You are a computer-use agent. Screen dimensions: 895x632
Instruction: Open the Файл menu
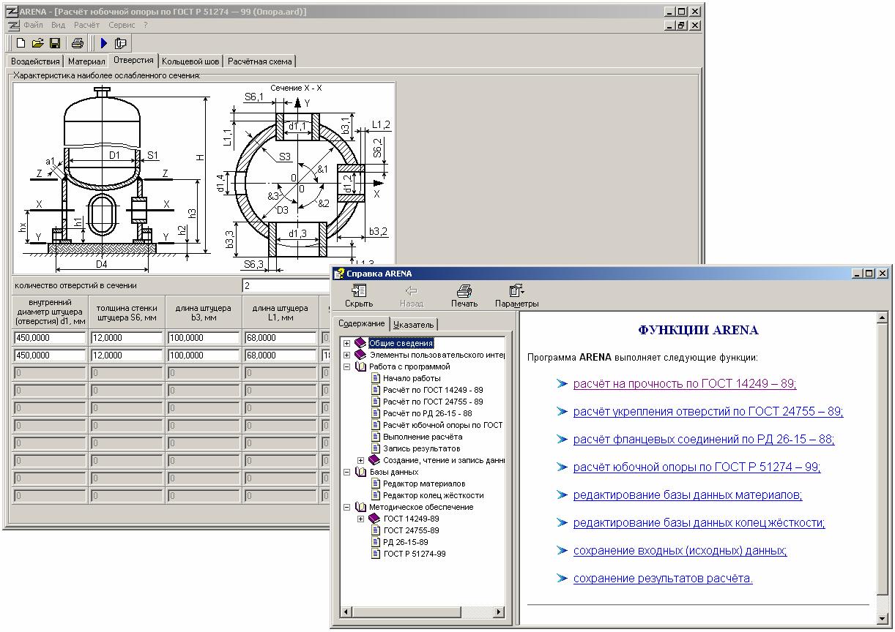tap(33, 25)
